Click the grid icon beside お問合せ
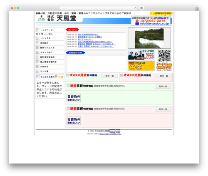The image size is (208, 176). (x=38, y=67)
